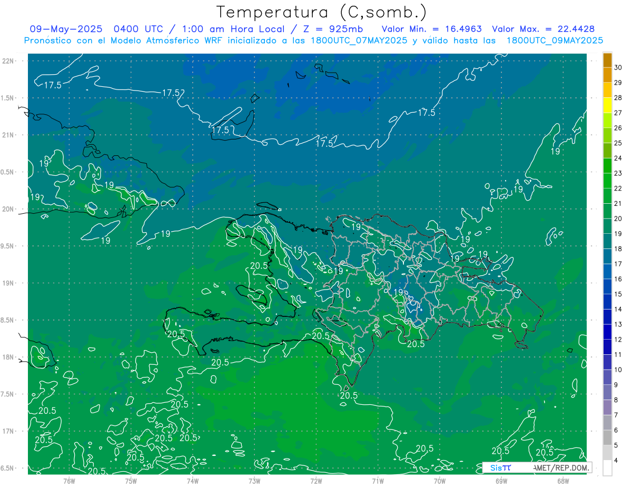Click the "17N" latitude axis label
The height and width of the screenshot is (488, 632).
click(7, 431)
